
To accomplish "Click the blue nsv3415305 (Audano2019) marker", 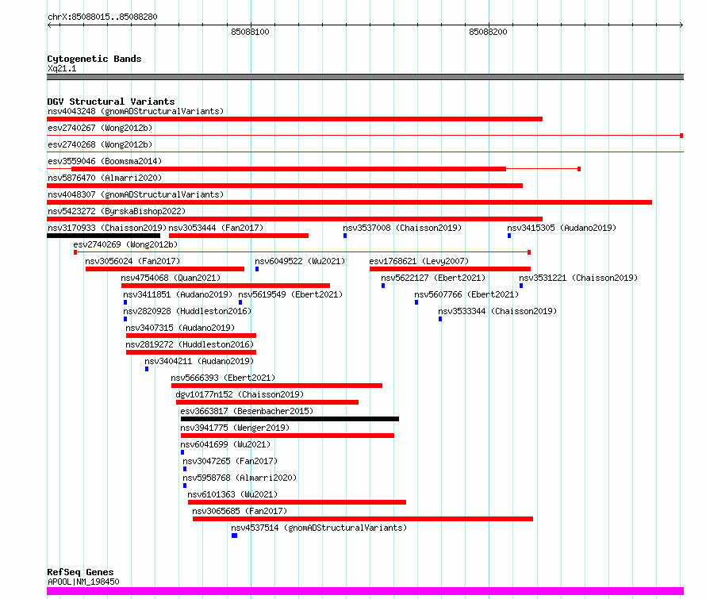I will pyautogui.click(x=509, y=236).
